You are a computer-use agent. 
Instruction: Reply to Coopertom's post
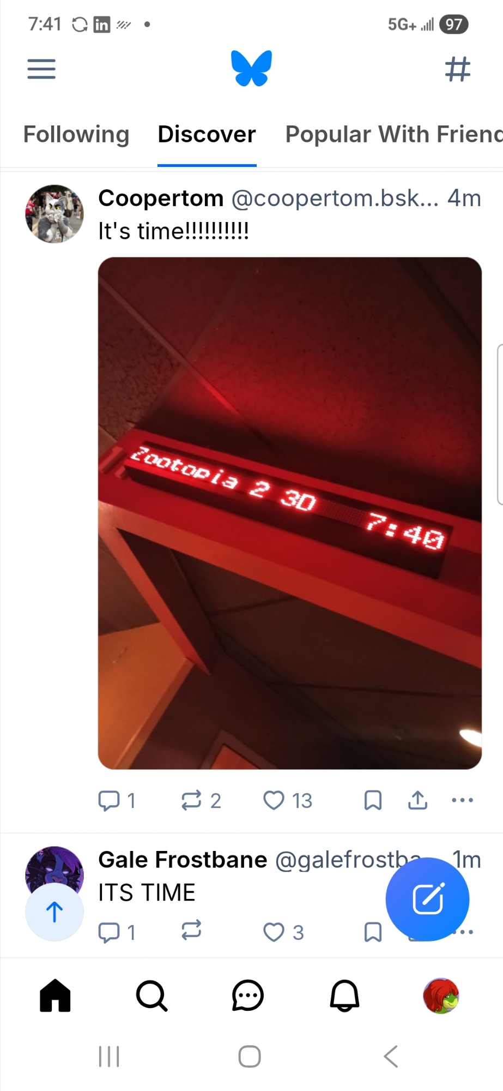click(x=116, y=800)
